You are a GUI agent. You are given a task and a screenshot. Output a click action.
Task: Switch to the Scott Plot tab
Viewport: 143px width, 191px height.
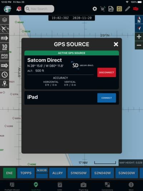(x=36, y=186)
